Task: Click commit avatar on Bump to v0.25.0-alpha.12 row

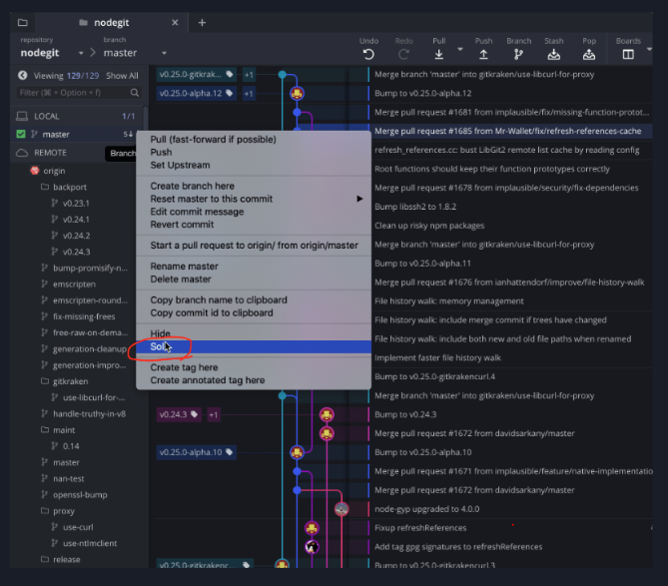Action: coord(297,93)
